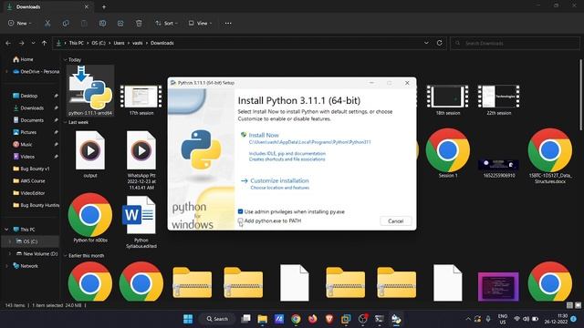
Task: Click the Python setup taskbar icon
Action: click(x=396, y=319)
